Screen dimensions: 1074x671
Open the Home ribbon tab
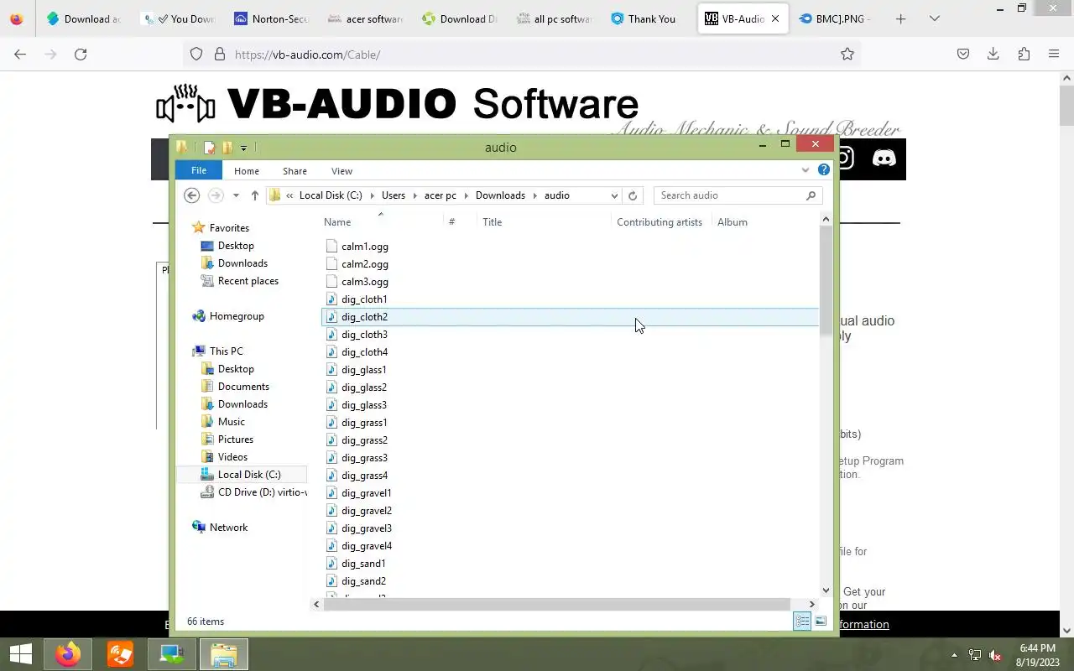tap(247, 171)
